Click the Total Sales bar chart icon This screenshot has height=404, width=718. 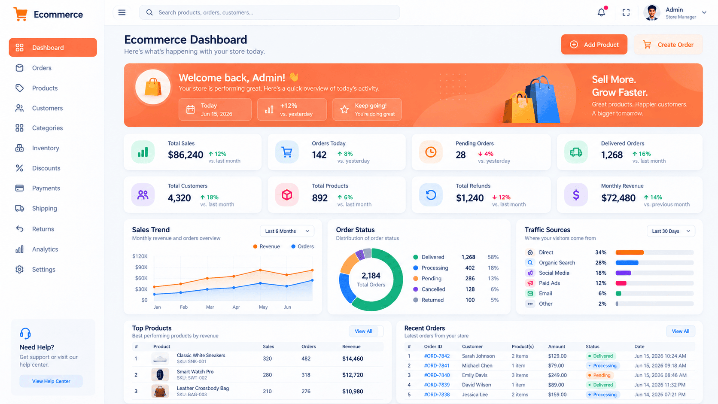click(x=143, y=152)
